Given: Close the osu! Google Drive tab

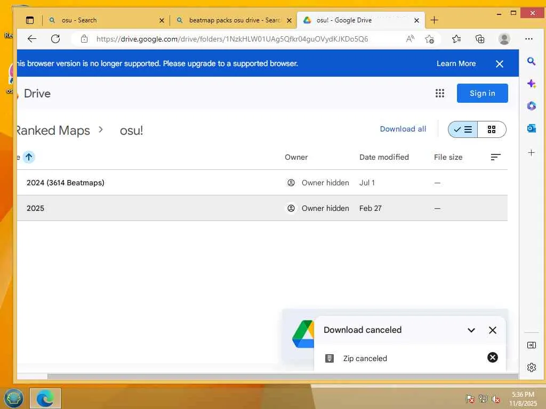Looking at the screenshot, I should coord(416,21).
